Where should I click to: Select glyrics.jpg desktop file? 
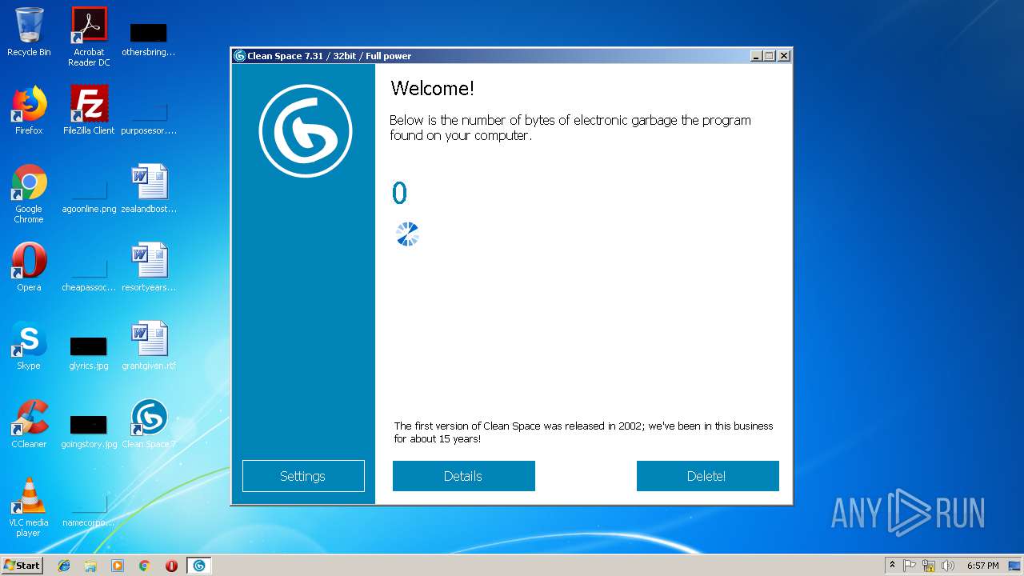89,354
